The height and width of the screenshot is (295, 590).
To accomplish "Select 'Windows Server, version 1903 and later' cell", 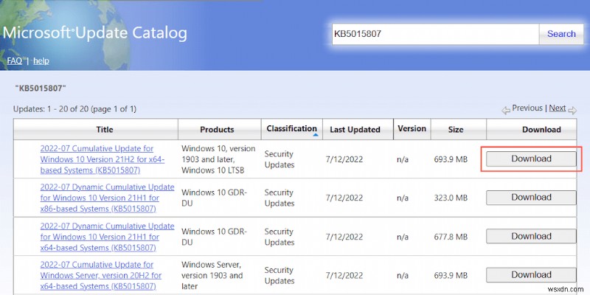I will click(x=214, y=275).
